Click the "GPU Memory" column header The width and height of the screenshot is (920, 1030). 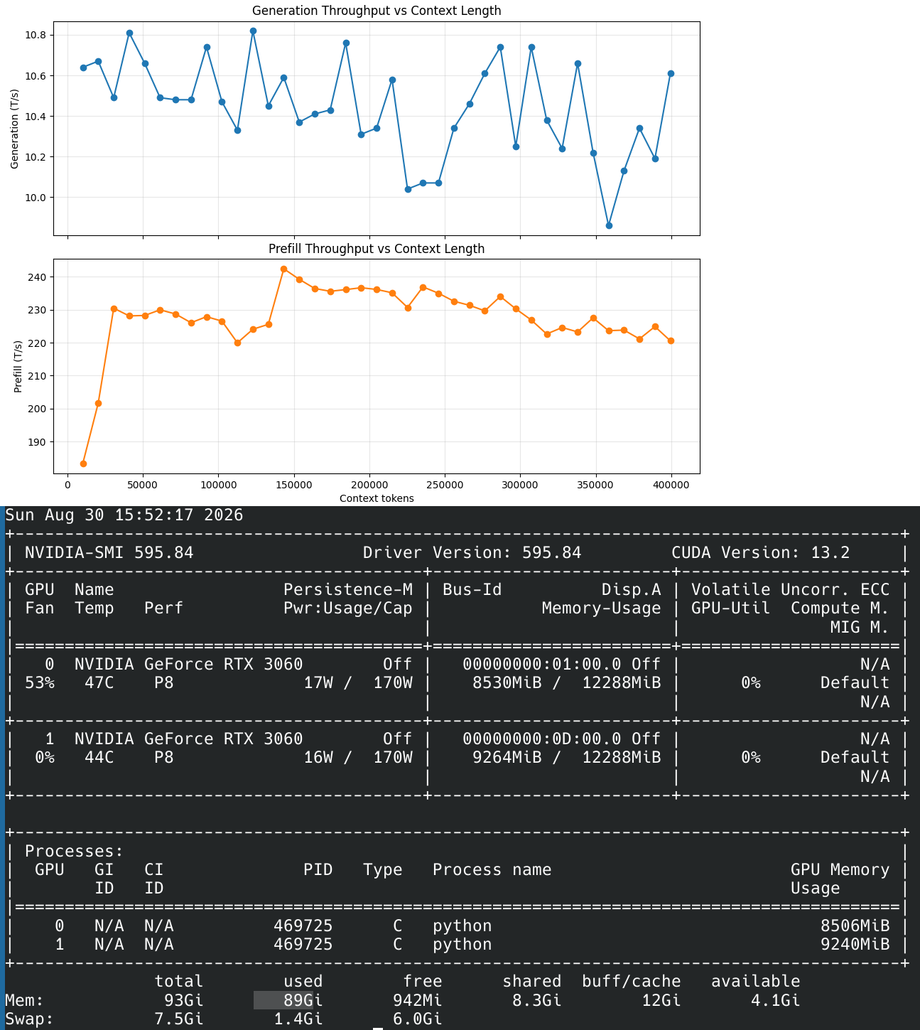coord(840,870)
